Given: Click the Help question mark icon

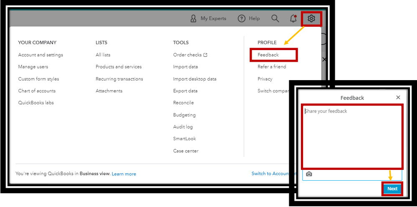Looking at the screenshot, I should (242, 19).
